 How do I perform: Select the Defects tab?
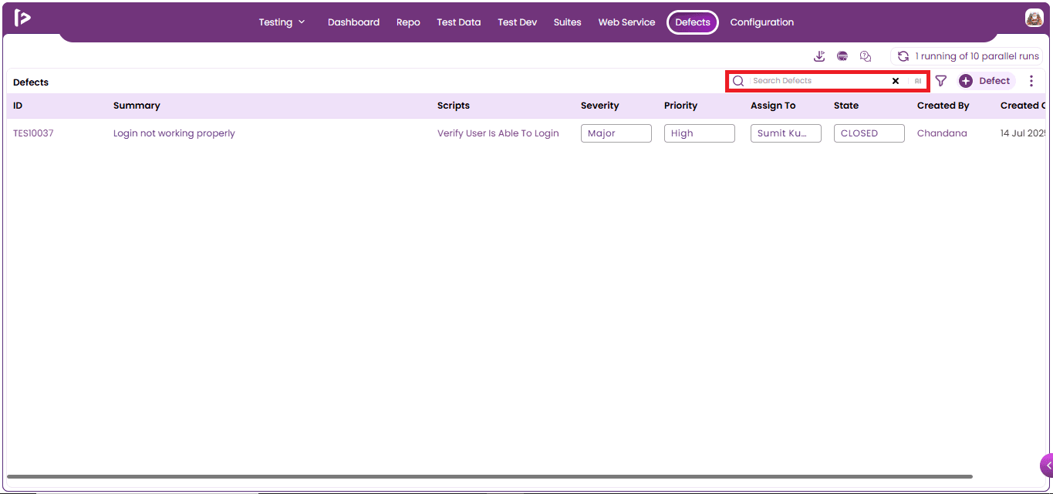click(693, 22)
